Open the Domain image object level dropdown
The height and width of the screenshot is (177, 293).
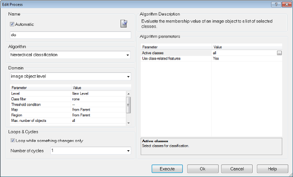[128, 77]
